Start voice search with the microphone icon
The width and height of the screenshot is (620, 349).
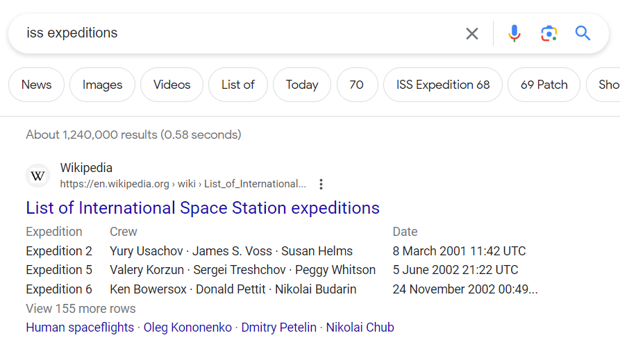[x=514, y=33]
